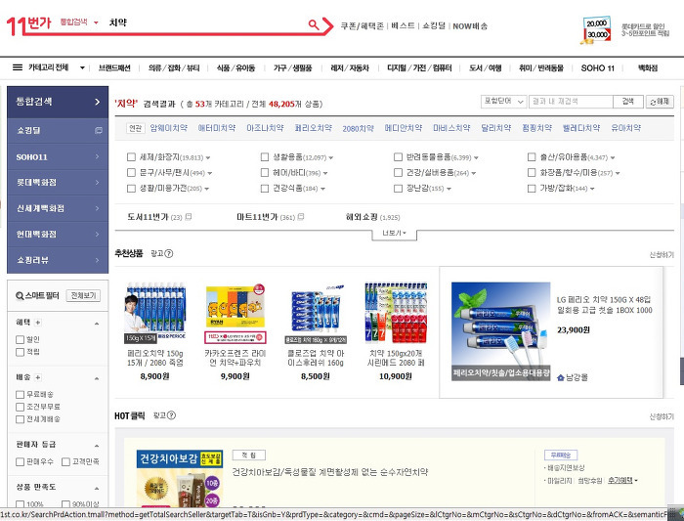The width and height of the screenshot is (684, 521).
Task: Expand the 문구/사무/팬시 subcategory arrow
Action: (x=210, y=173)
